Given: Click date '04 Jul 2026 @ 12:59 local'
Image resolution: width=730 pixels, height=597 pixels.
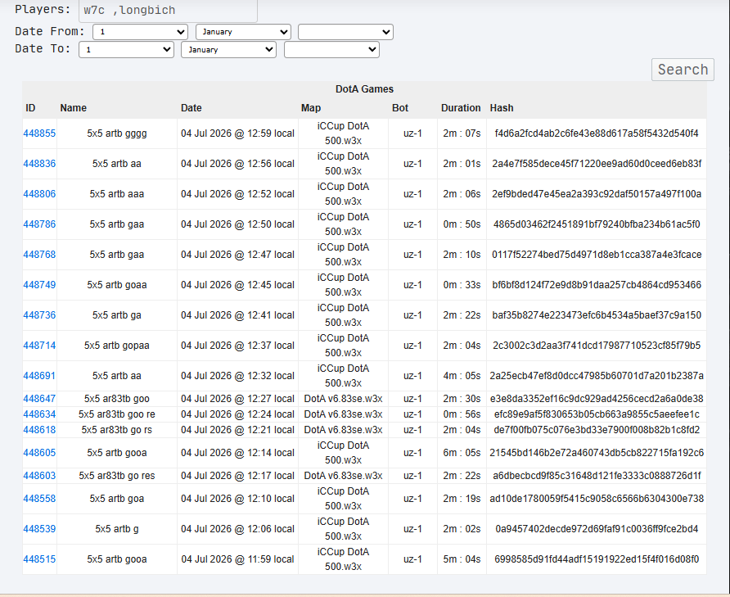Looking at the screenshot, I should click(237, 133).
